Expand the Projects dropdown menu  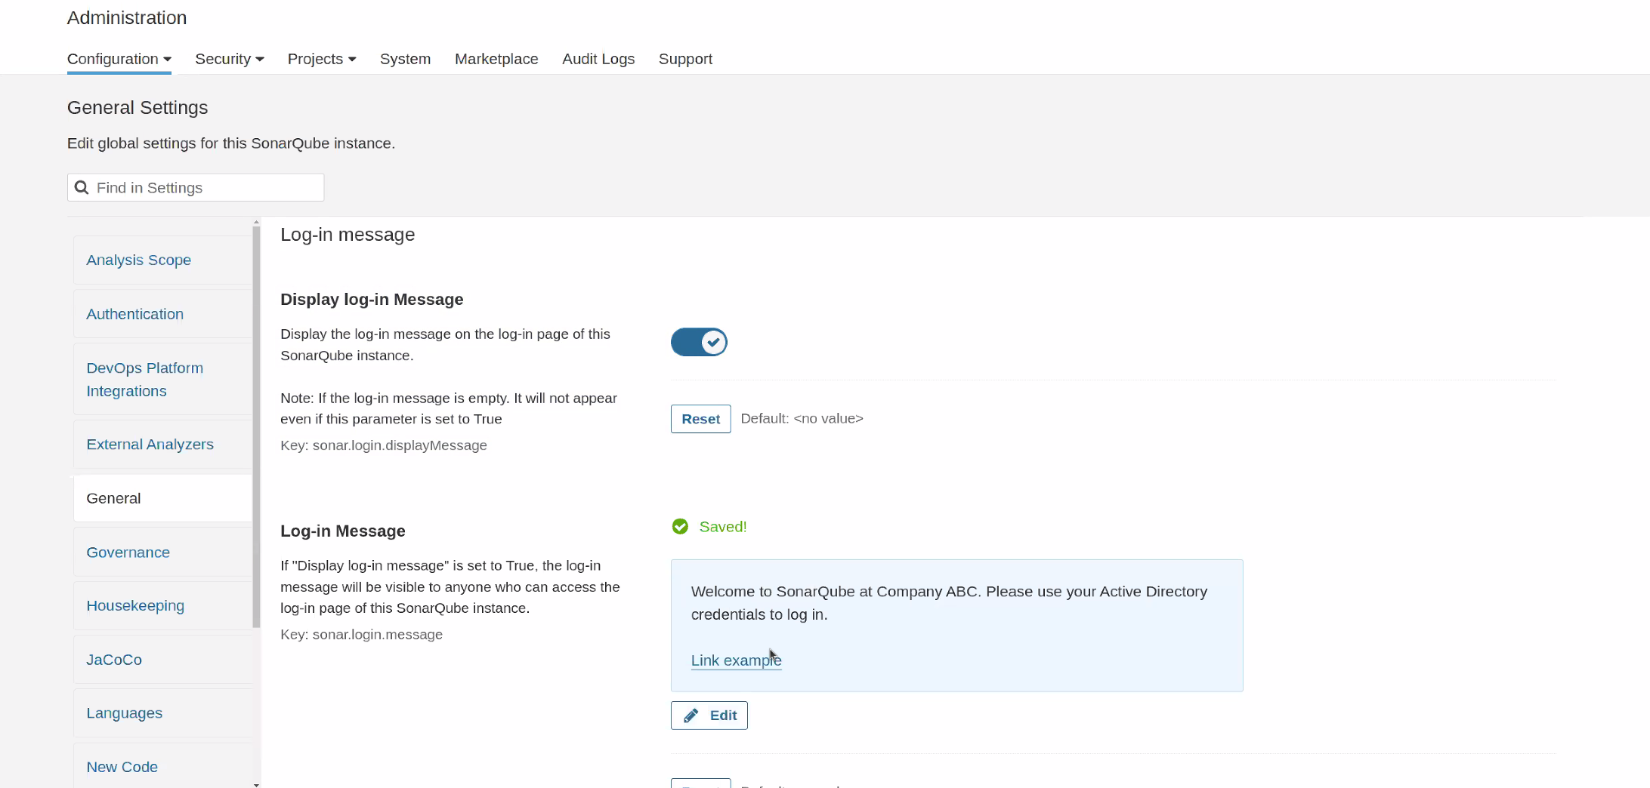[x=321, y=59]
